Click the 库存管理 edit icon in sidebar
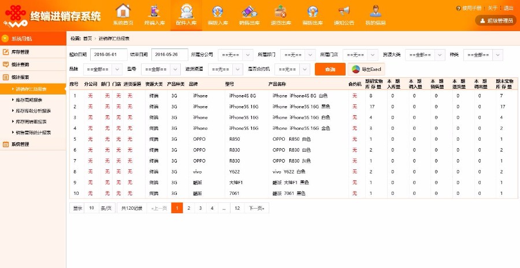 tap(6, 52)
